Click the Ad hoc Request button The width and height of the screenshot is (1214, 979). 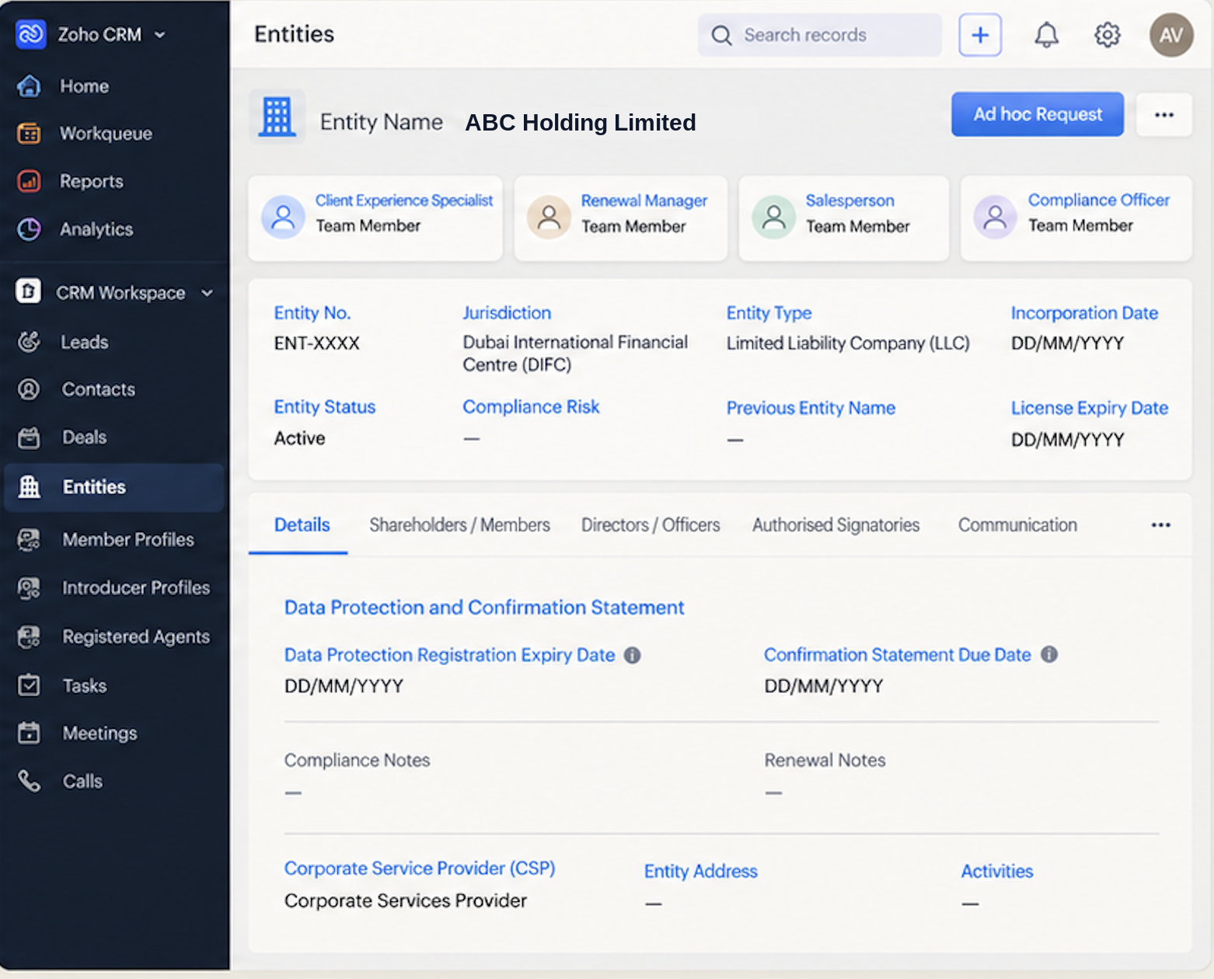tap(1038, 114)
